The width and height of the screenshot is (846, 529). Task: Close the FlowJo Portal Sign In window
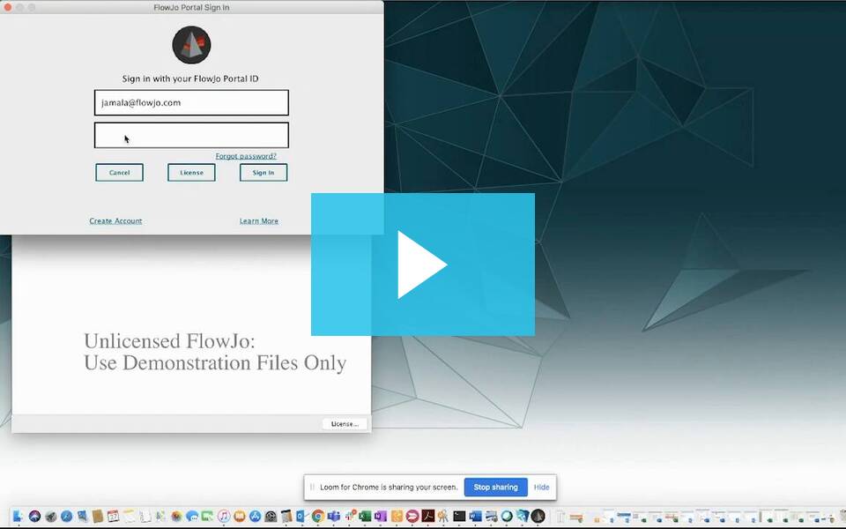8,7
